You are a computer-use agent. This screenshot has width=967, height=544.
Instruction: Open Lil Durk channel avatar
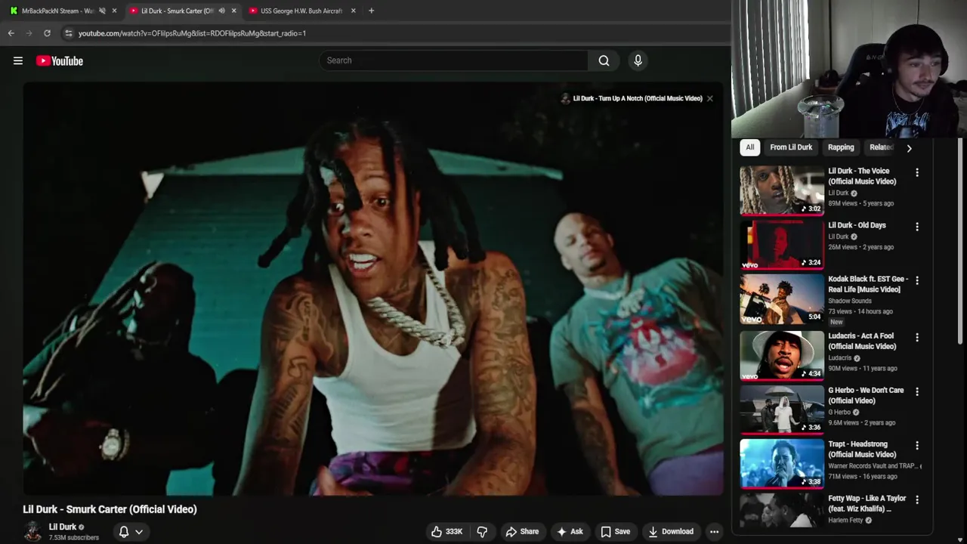[x=32, y=532]
